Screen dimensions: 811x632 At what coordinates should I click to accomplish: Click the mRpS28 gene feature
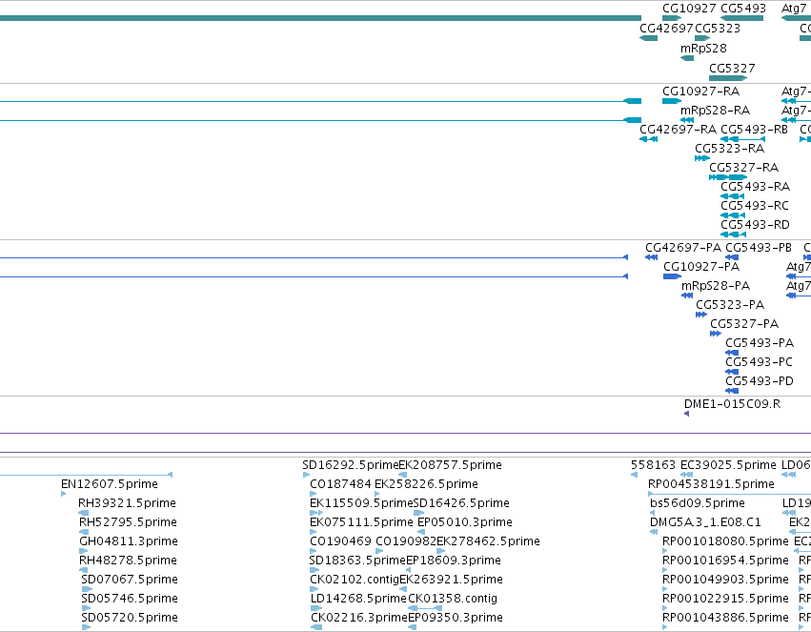(x=687, y=58)
